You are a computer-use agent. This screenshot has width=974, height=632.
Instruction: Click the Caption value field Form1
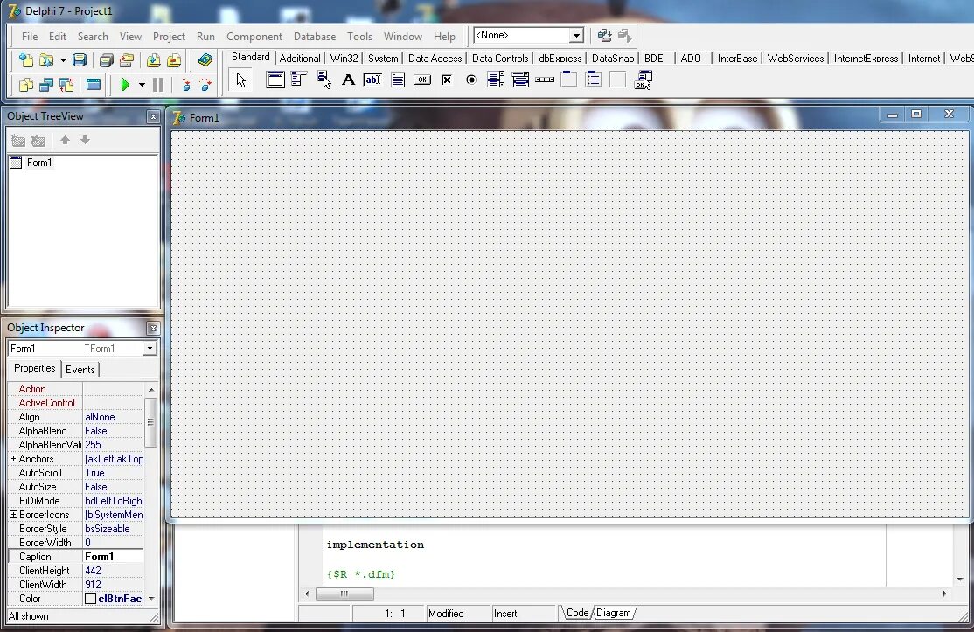click(x=114, y=557)
